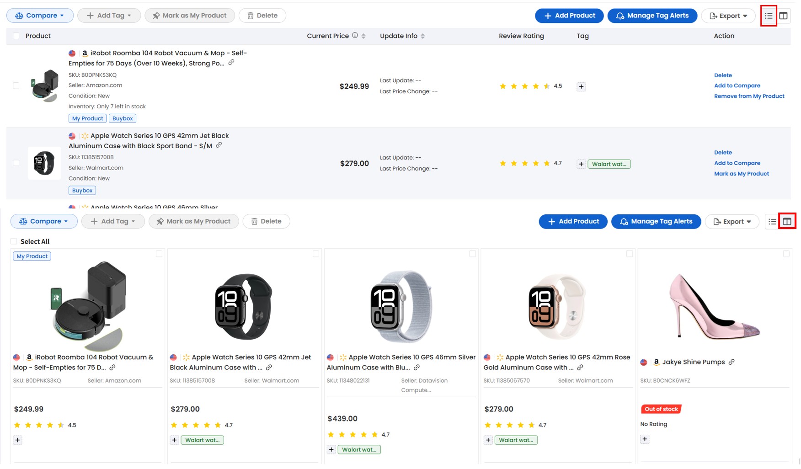Image resolution: width=801 pixels, height=469 pixels.
Task: Click Manage Tag Alerts in the lower toolbar
Action: (656, 221)
